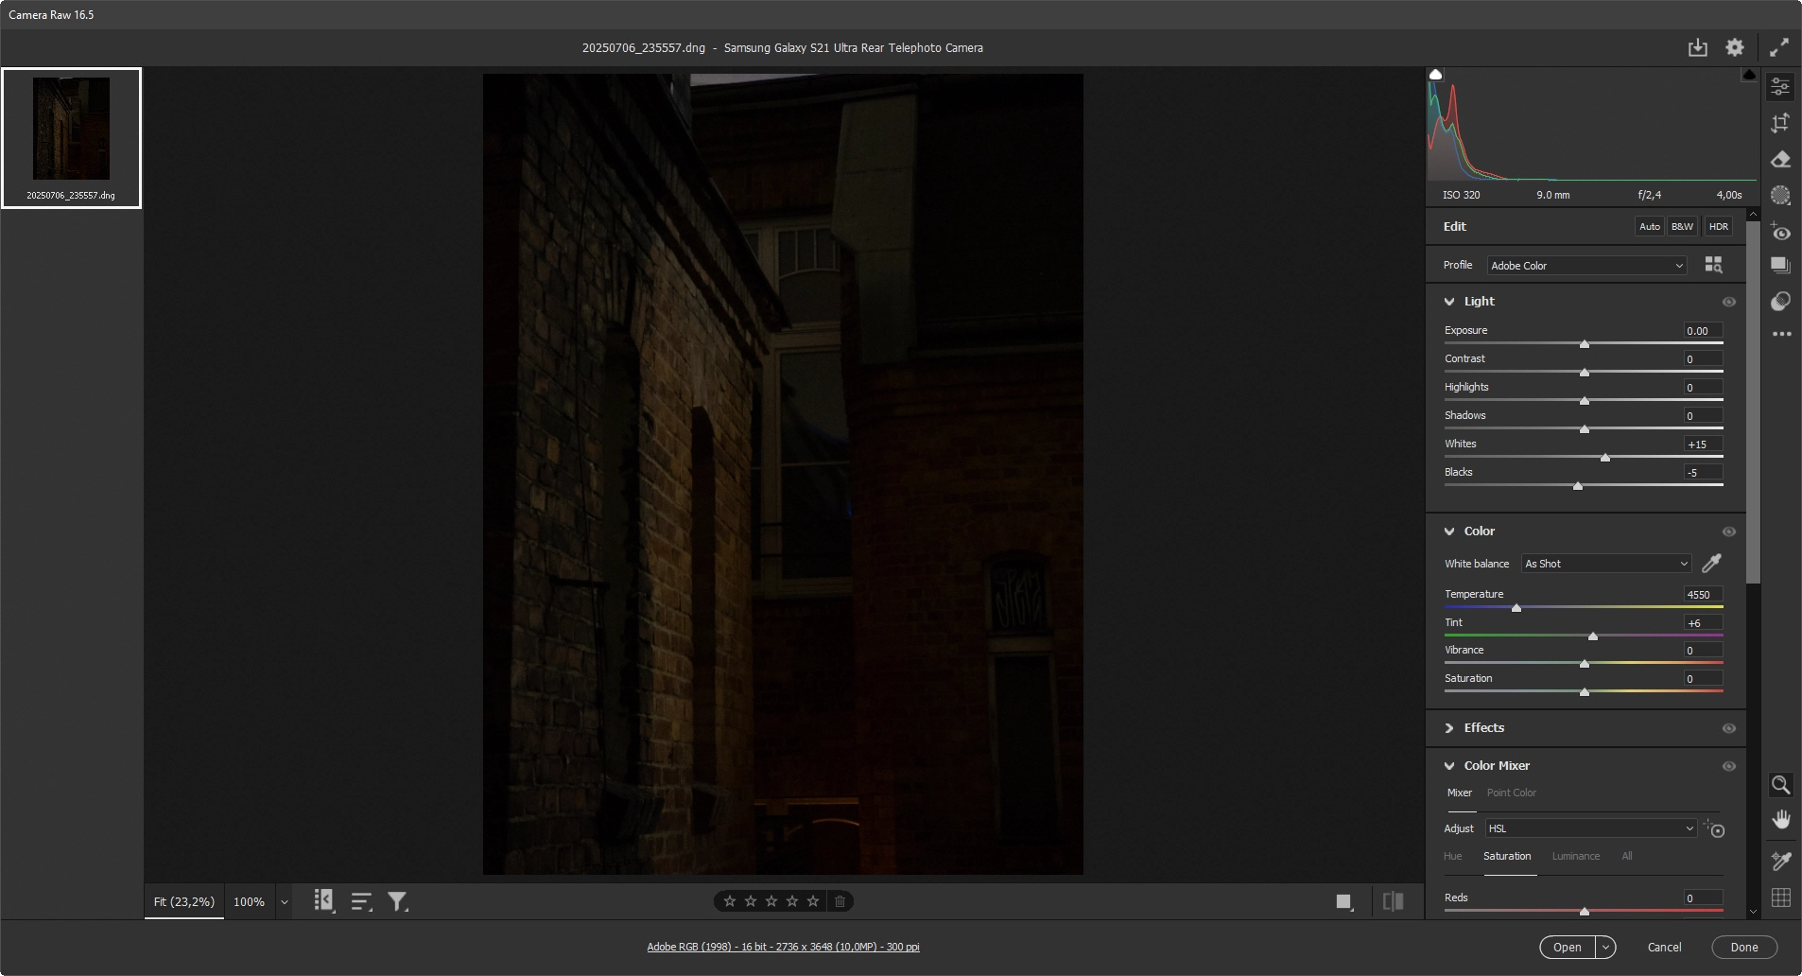Expand the Effects section
1802x976 pixels.
pyautogui.click(x=1449, y=728)
